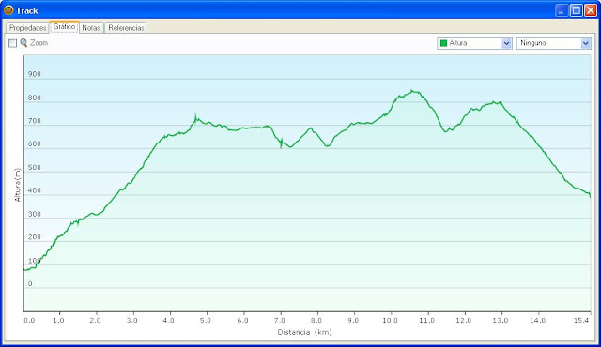Close the Track window
The width and height of the screenshot is (601, 347).
pyautogui.click(x=590, y=10)
